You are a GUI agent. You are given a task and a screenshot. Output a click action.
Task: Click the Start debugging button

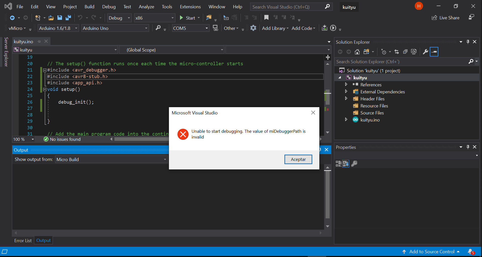click(x=188, y=18)
